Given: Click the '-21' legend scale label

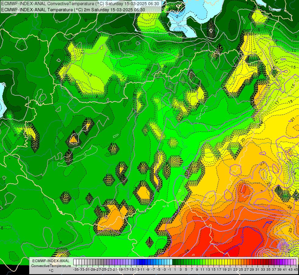Looking at the screenshot, I should click(x=115, y=269).
